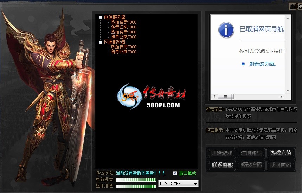Screen dimensions: 302x193
Task: Click the 开始游戏 button
Action: 221,153
